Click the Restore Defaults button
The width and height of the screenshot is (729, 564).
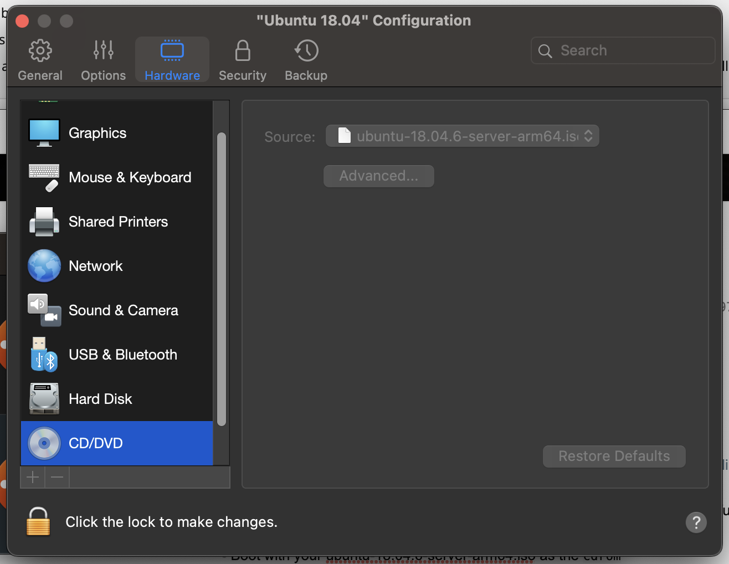614,457
